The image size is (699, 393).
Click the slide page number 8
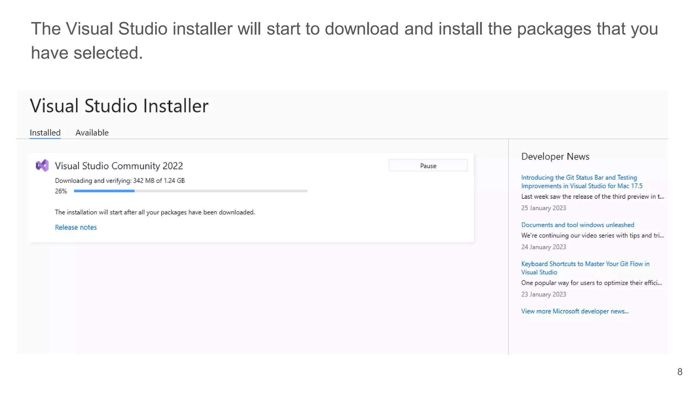point(680,372)
